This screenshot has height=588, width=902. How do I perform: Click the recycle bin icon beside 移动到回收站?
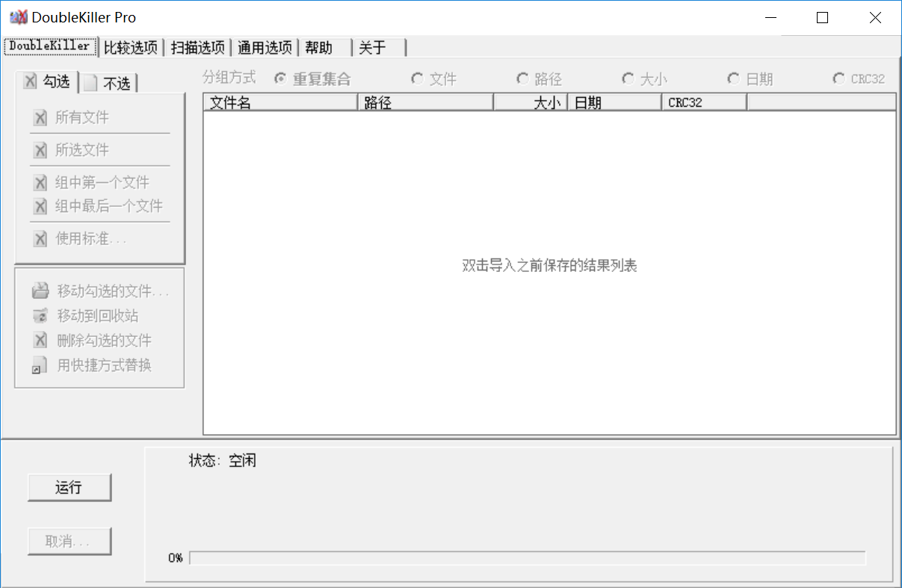tap(40, 316)
